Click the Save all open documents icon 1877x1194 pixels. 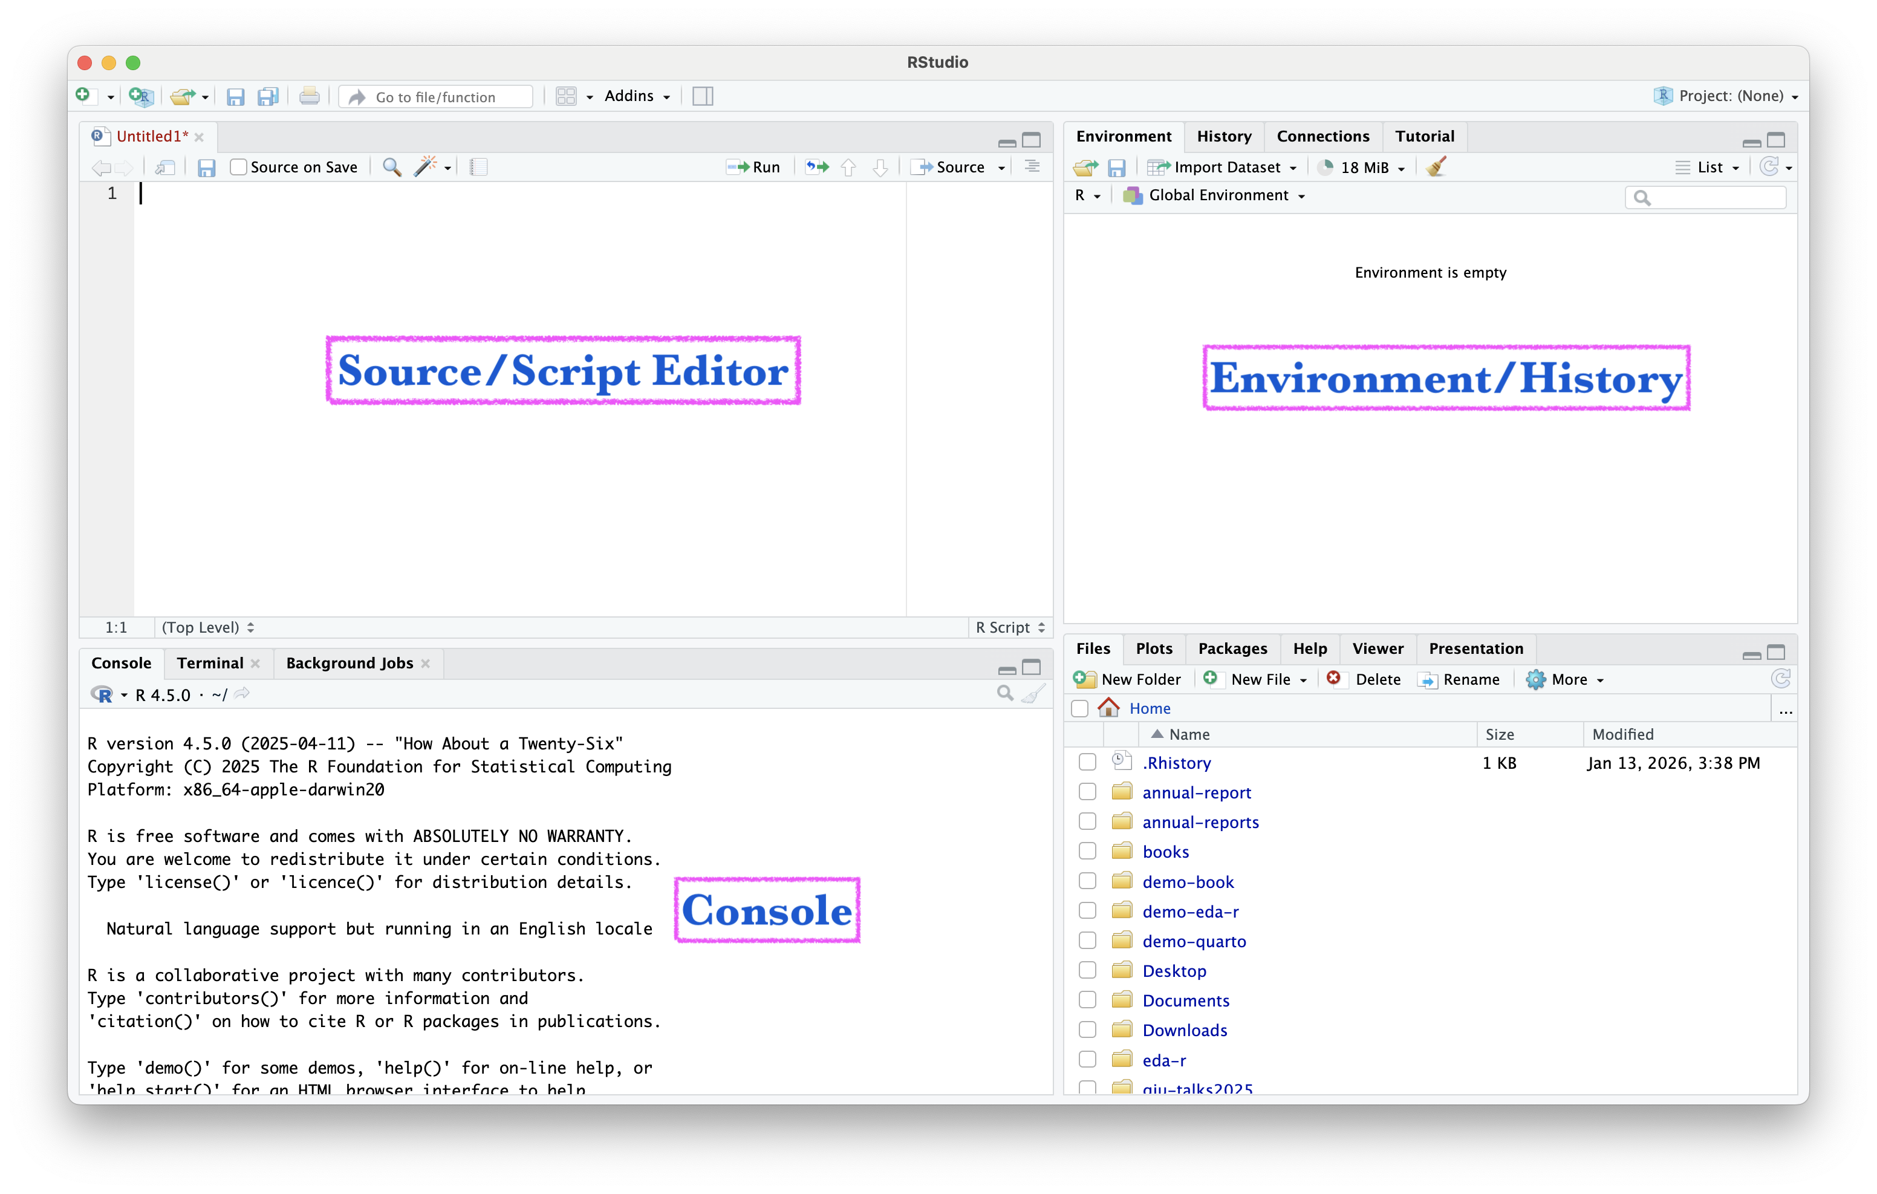coord(268,96)
